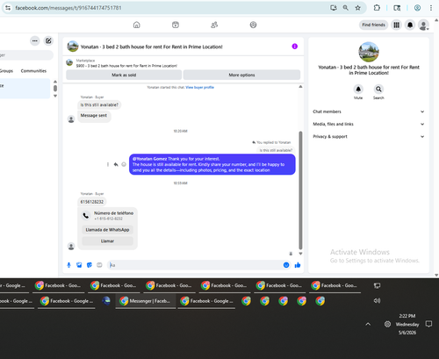Click the More options button

pyautogui.click(x=241, y=75)
